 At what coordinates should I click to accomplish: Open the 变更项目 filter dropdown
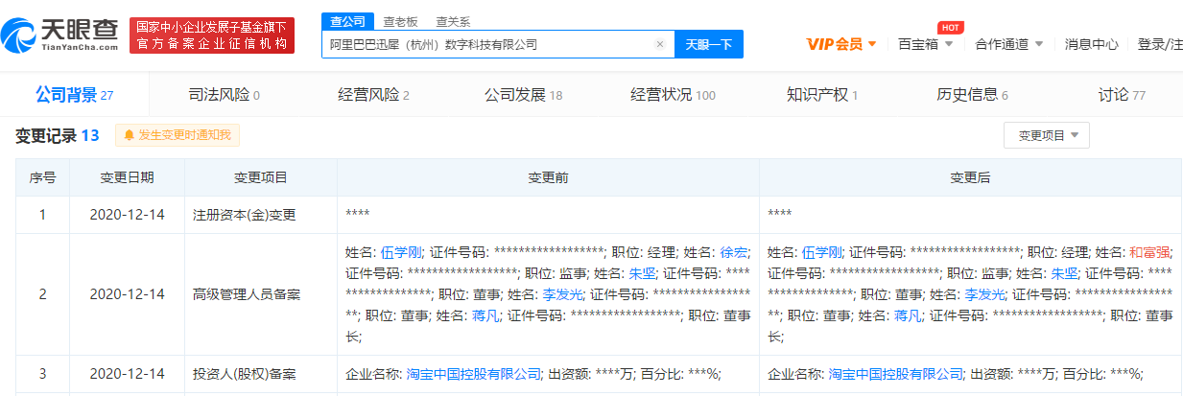pos(1047,135)
